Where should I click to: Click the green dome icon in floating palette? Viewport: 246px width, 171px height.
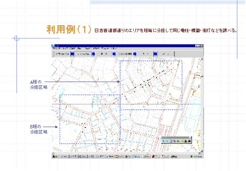point(178,141)
